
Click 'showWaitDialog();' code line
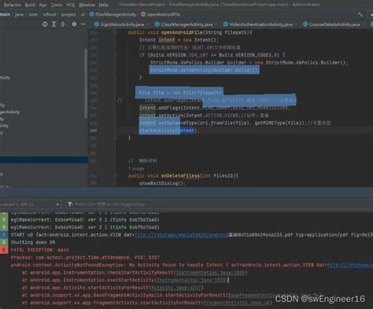[162, 183]
